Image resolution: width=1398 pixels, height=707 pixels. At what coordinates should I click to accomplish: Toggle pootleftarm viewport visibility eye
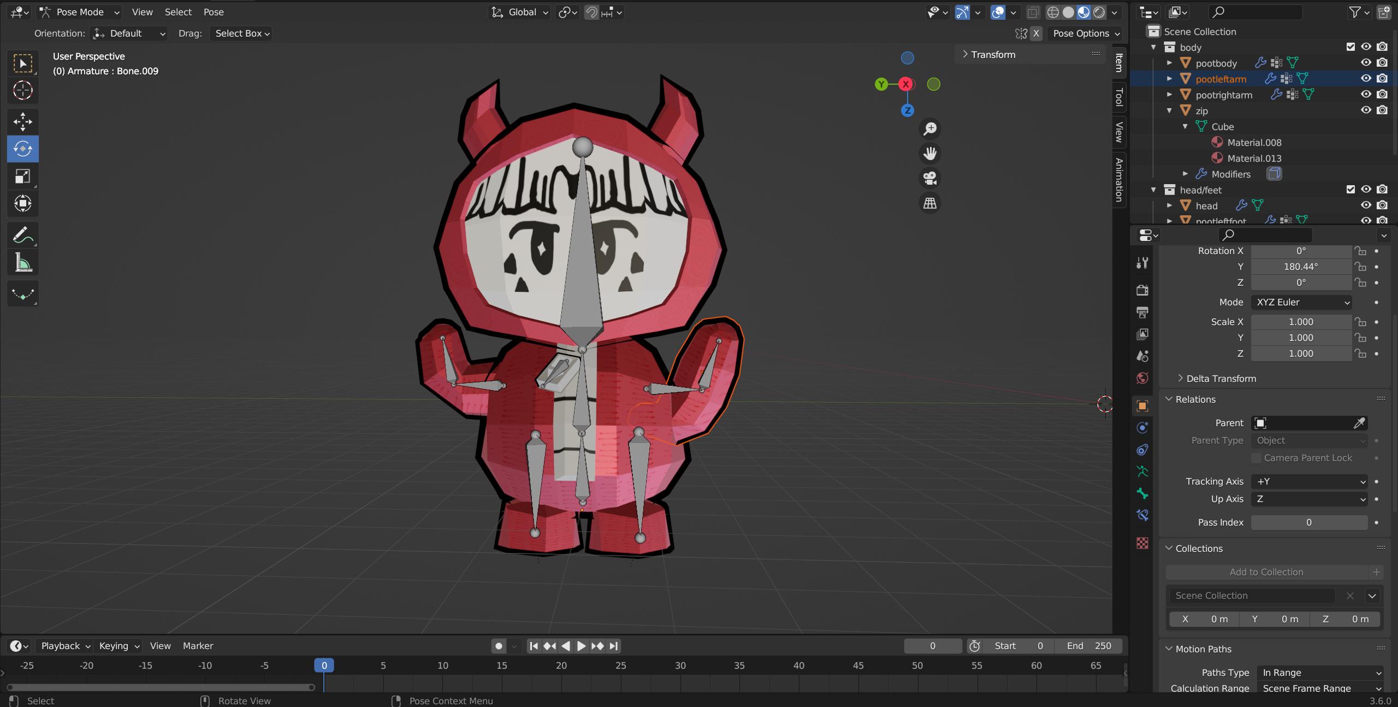1366,79
